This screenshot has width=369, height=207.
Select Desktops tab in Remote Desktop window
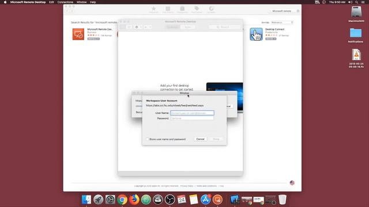click(x=172, y=27)
